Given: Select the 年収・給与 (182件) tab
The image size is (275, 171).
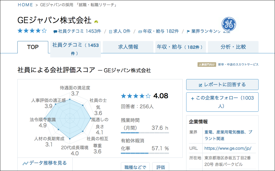Looking at the screenshot, I should point(181,47).
